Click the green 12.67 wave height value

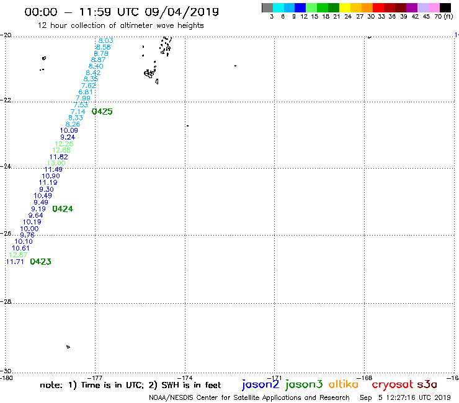(18, 255)
